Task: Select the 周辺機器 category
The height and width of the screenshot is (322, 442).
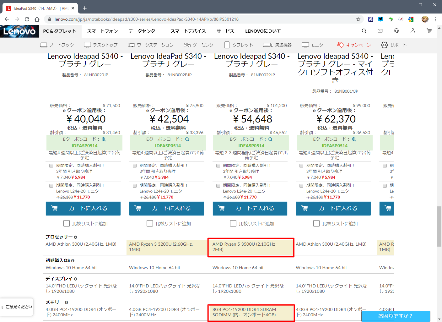Action: (277, 45)
